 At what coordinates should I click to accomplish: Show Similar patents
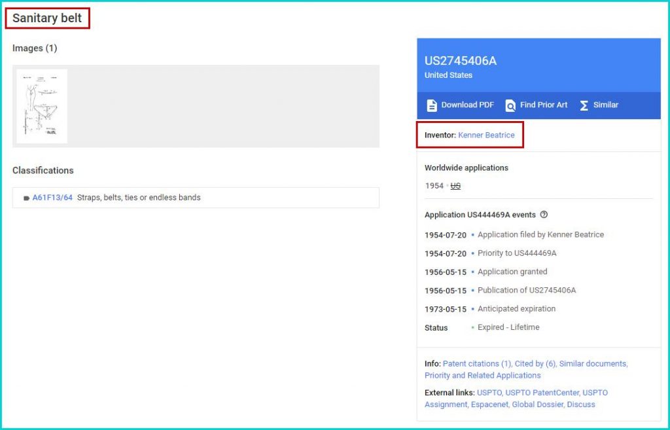599,105
